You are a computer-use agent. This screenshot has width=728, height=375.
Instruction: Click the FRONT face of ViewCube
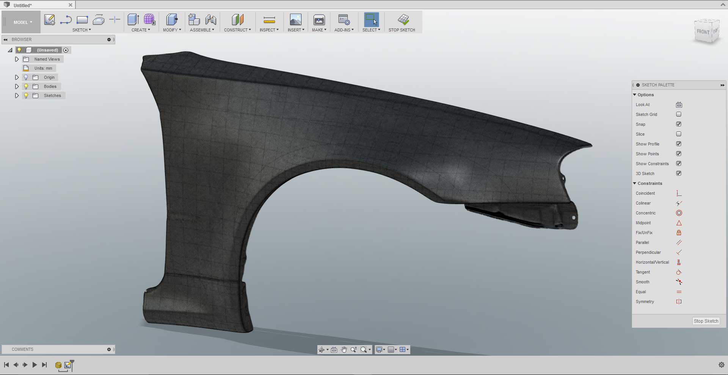(703, 32)
